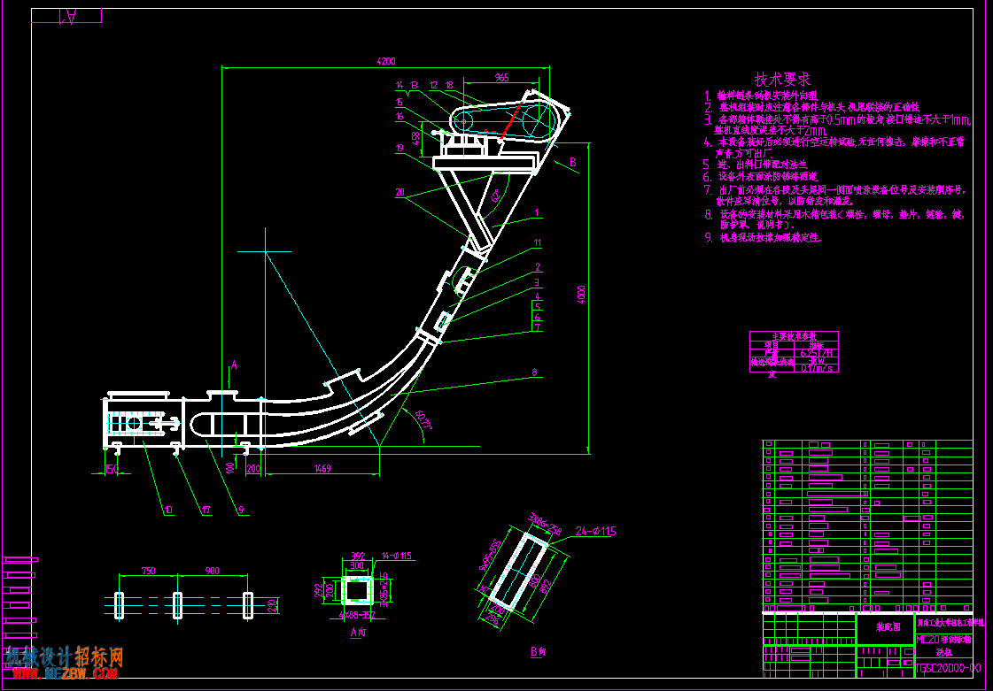Click the 4000 vertical height dimension
The image size is (993, 691).
(583, 295)
